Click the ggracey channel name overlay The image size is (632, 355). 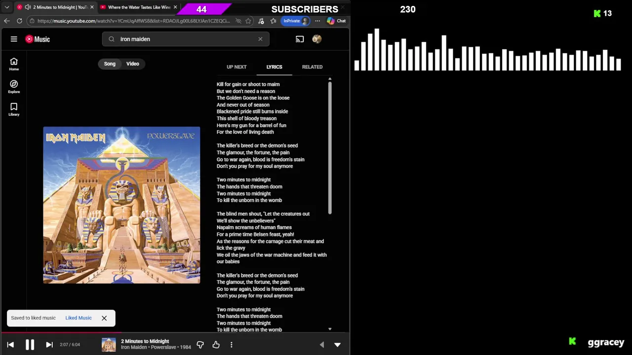606,342
